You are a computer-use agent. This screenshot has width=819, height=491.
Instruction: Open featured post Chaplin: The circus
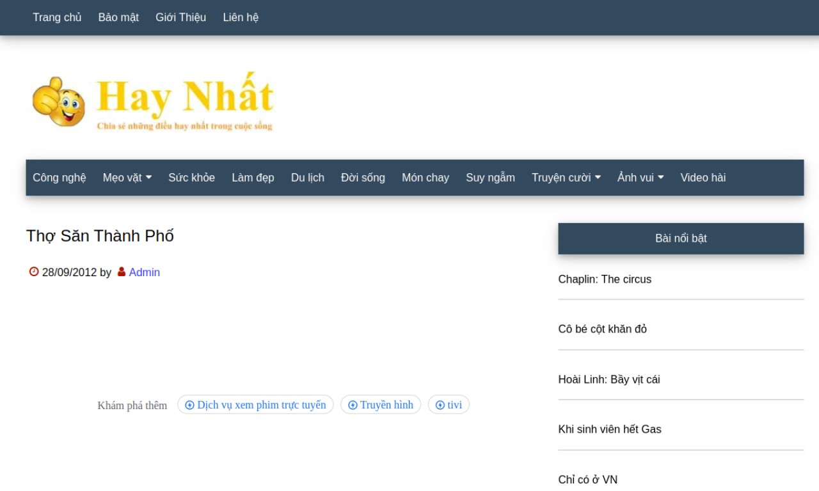[x=605, y=279]
